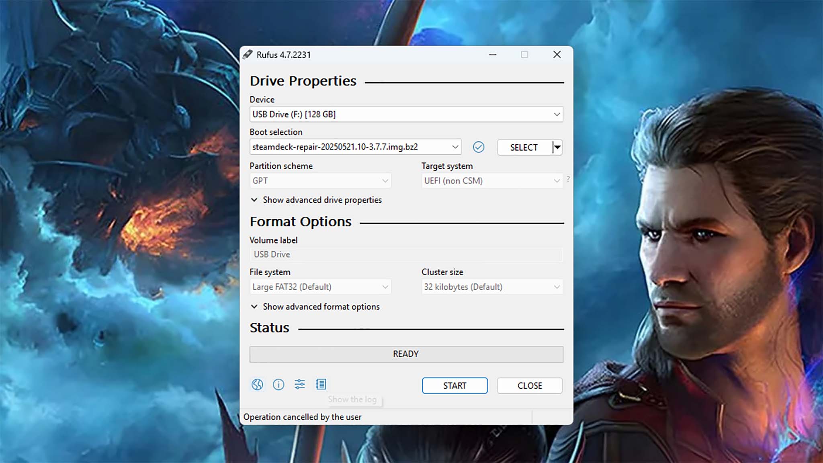Open the SELECT button split arrow

pos(557,148)
